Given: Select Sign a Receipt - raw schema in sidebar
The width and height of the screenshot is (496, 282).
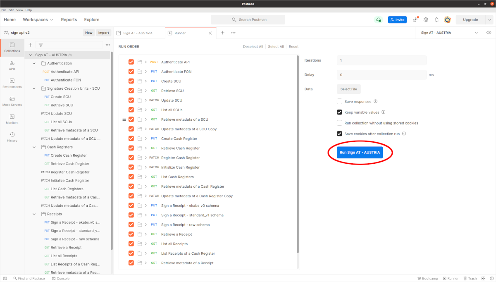Looking at the screenshot, I should point(75,239).
